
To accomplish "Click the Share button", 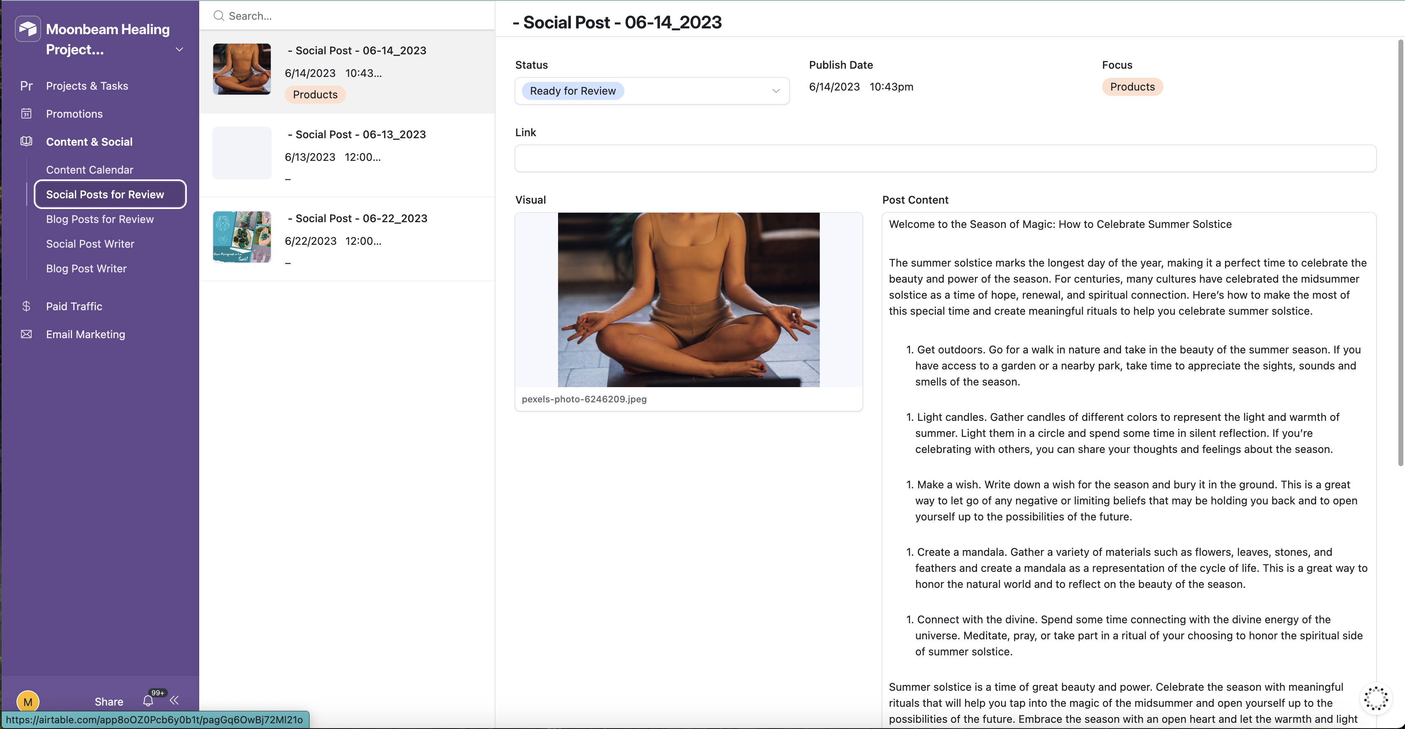I will coord(109,702).
